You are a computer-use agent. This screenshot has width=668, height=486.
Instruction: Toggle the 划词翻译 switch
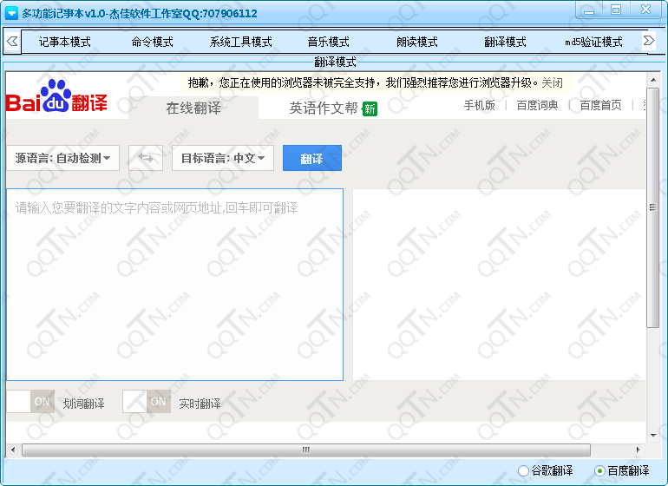(x=30, y=402)
